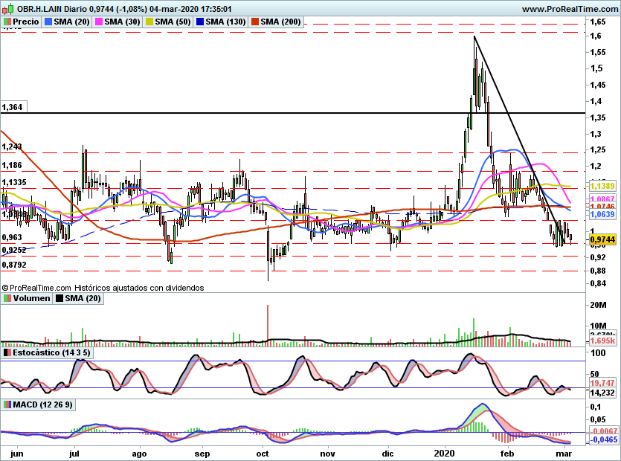Click the oct marker on the time axis

(x=262, y=452)
